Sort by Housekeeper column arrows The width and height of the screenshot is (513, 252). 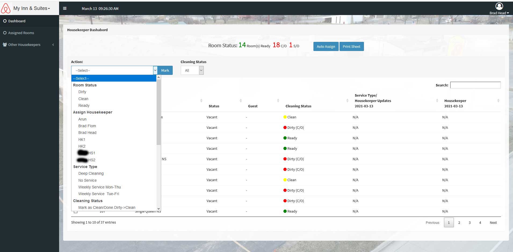click(x=498, y=101)
